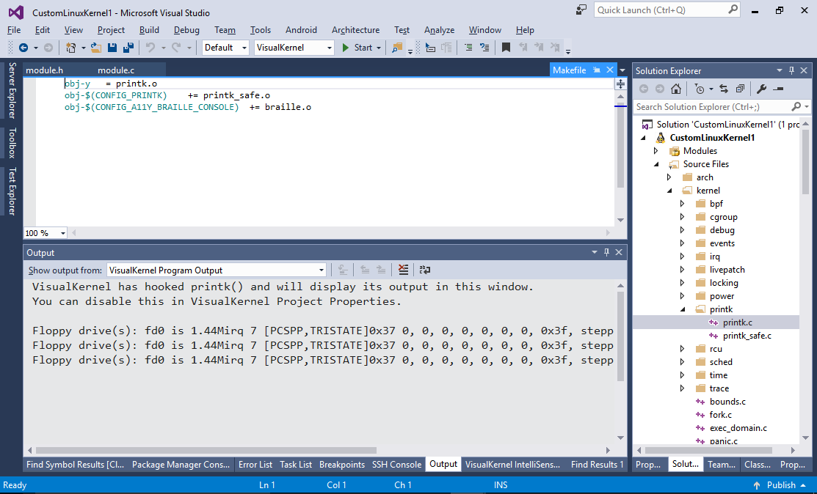Click the Navigate Backward arrow icon

[x=23, y=48]
